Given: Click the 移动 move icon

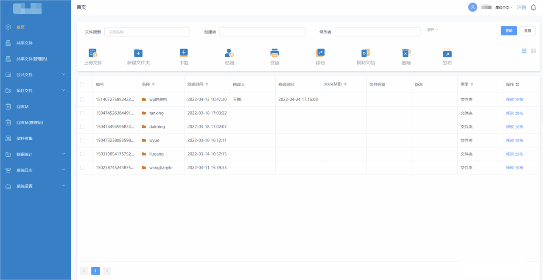Looking at the screenshot, I should pos(320,53).
